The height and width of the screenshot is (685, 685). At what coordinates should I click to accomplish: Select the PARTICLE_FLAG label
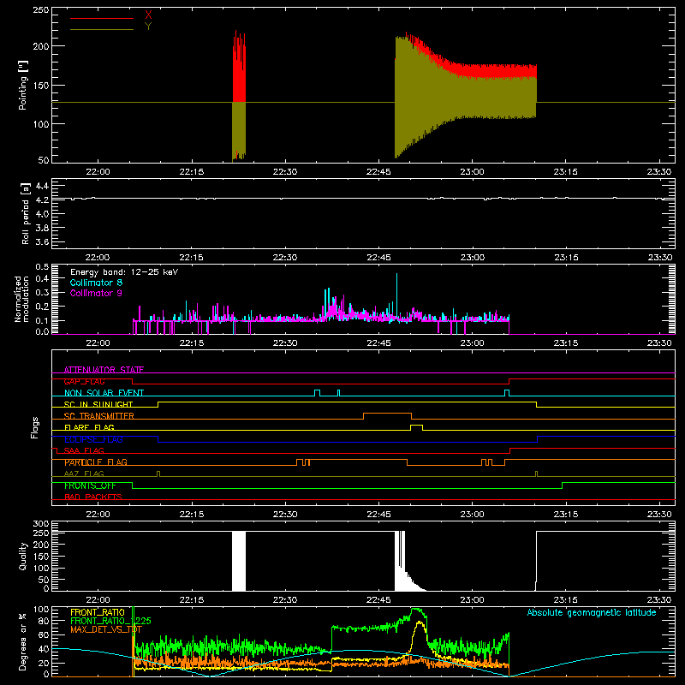(96, 462)
